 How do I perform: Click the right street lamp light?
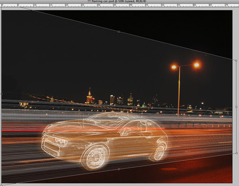coord(196,65)
